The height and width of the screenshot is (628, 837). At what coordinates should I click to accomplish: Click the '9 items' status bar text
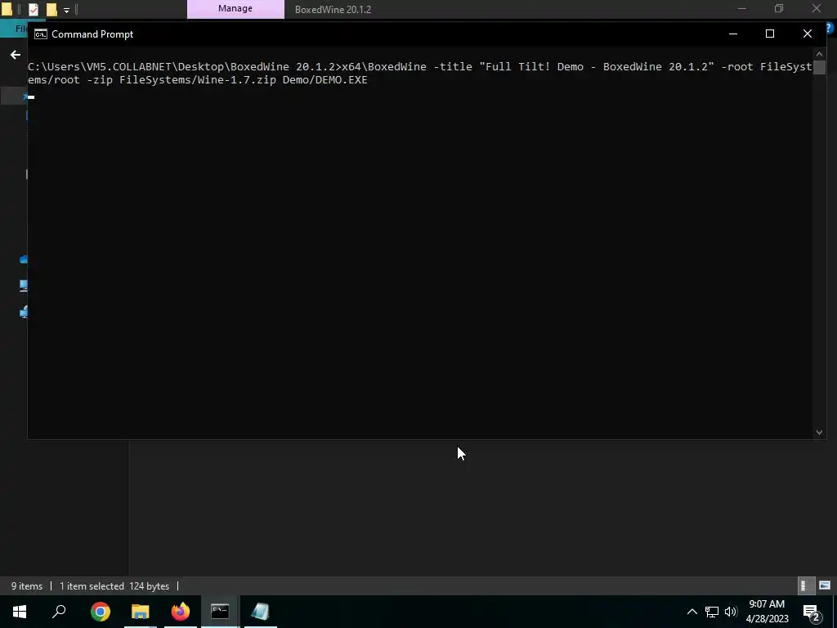[27, 585]
